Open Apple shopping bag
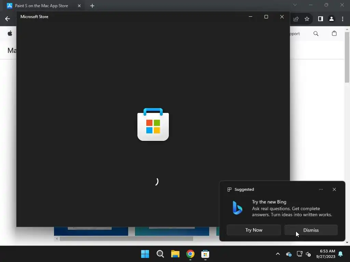The width and height of the screenshot is (350, 262). click(334, 33)
